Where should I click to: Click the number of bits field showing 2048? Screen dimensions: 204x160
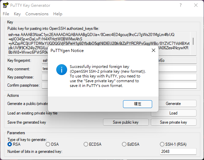[x=178, y=152]
